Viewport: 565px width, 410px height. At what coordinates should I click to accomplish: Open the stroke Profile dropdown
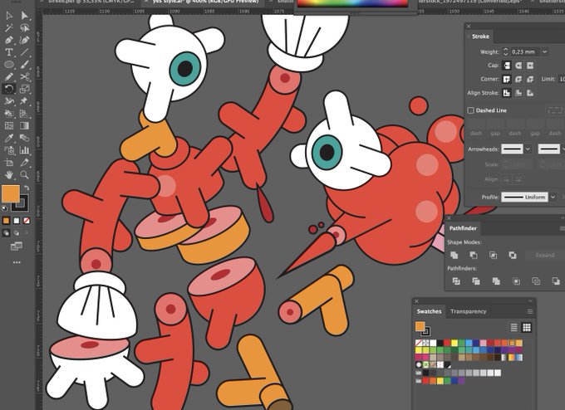click(x=553, y=198)
